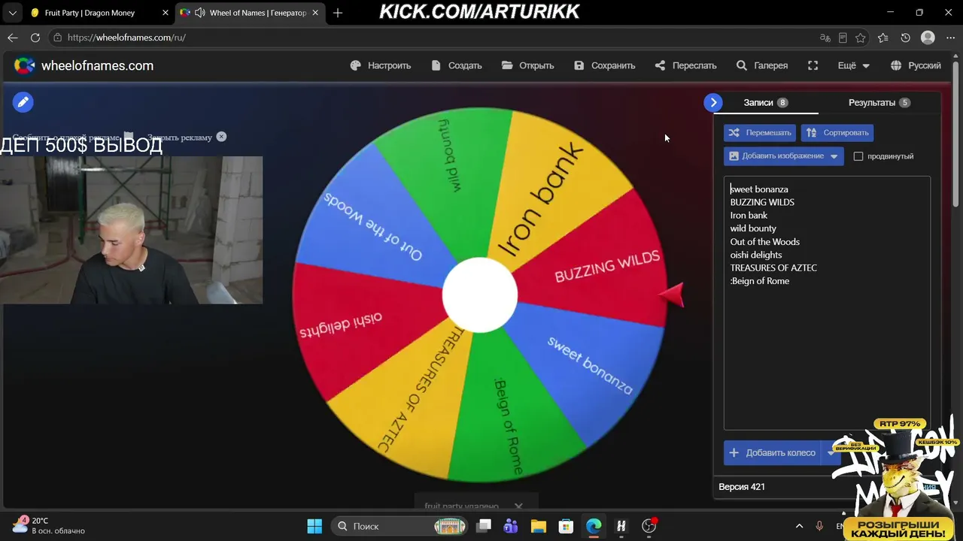963x541 pixels.
Task: Open the wheelofnames.com logo home link
Action: point(84,65)
